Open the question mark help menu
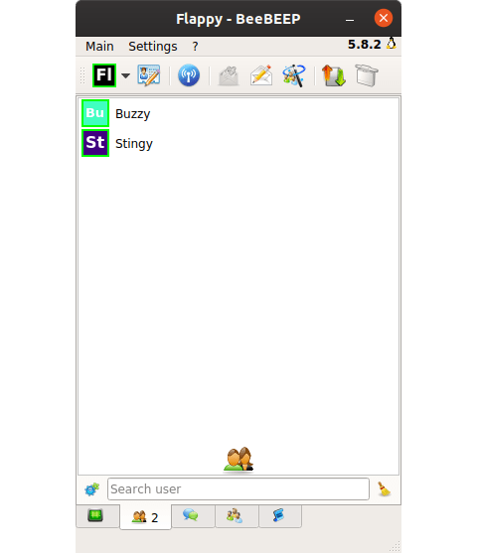Viewport: 477px width, 553px height. [x=195, y=47]
